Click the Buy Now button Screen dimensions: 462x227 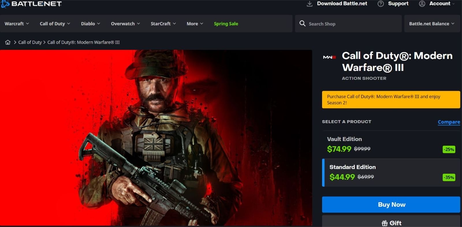391,204
